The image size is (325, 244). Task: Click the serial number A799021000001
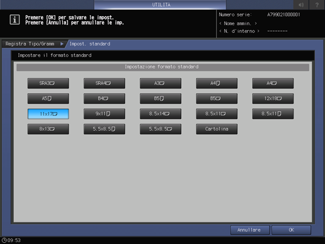click(284, 14)
